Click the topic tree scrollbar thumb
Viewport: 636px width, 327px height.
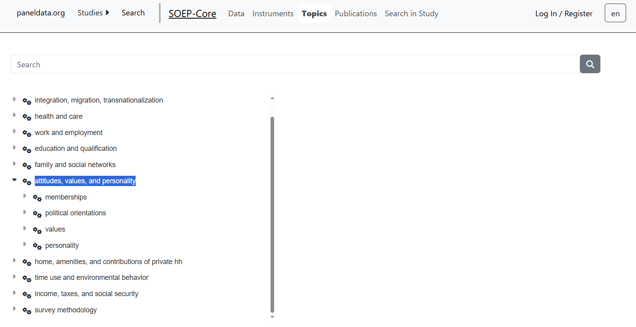(272, 215)
